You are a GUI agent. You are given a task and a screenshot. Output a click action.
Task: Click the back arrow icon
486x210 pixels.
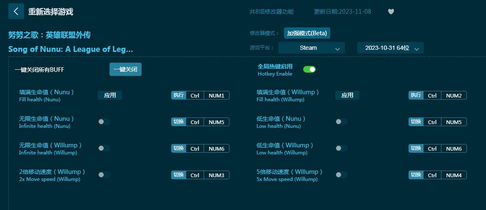(x=16, y=11)
